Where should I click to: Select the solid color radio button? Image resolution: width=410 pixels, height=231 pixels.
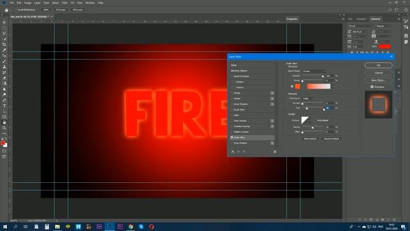click(x=292, y=86)
